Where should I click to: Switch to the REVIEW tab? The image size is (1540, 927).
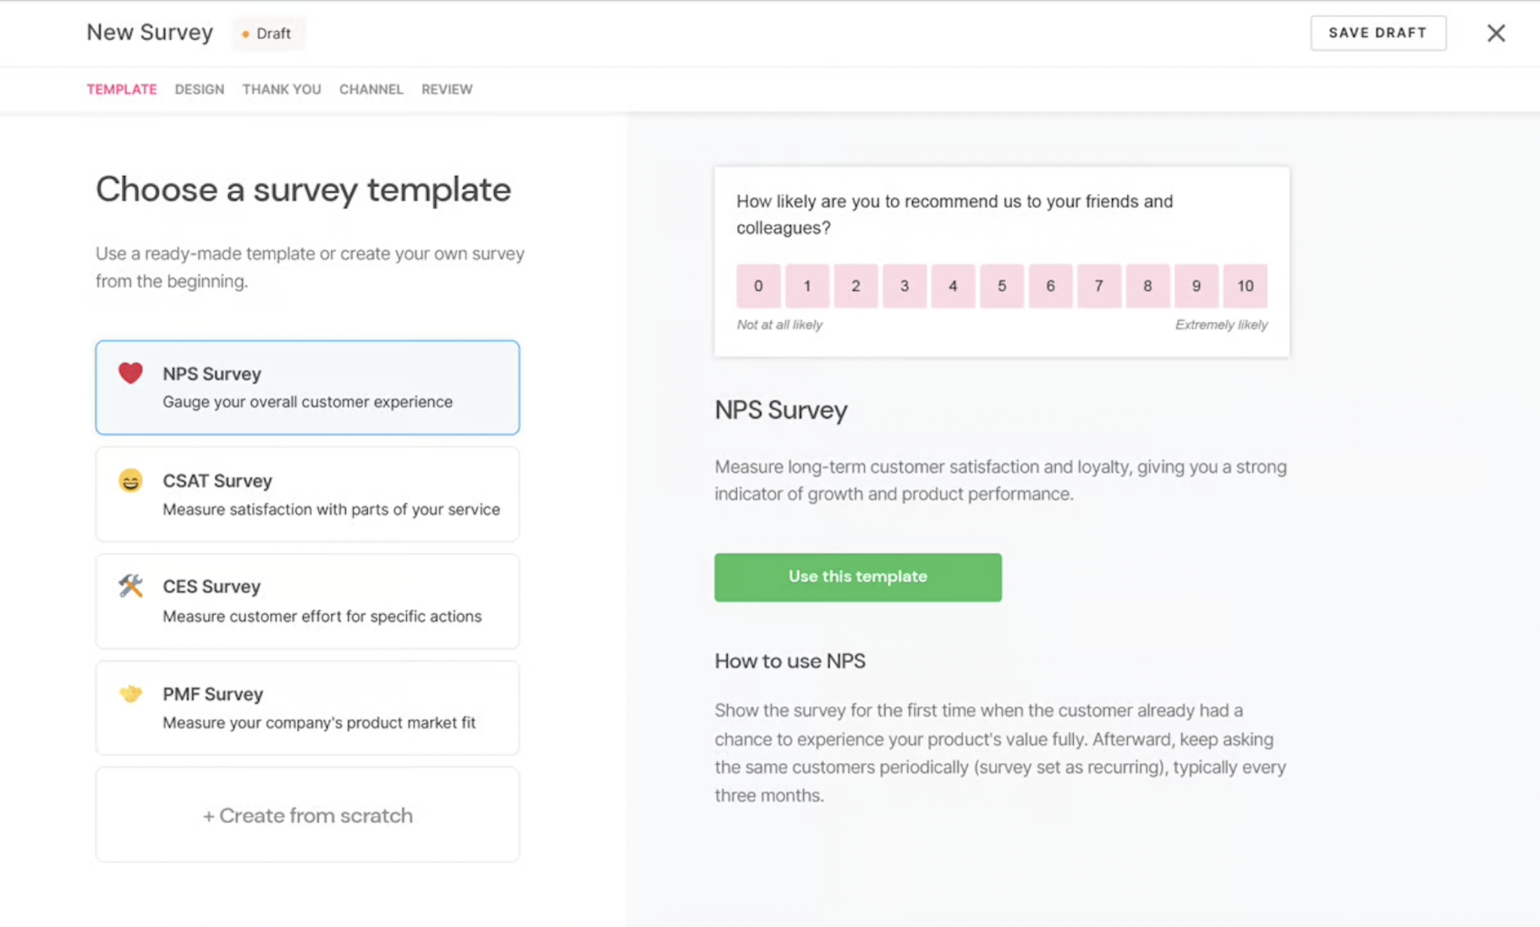(x=447, y=89)
